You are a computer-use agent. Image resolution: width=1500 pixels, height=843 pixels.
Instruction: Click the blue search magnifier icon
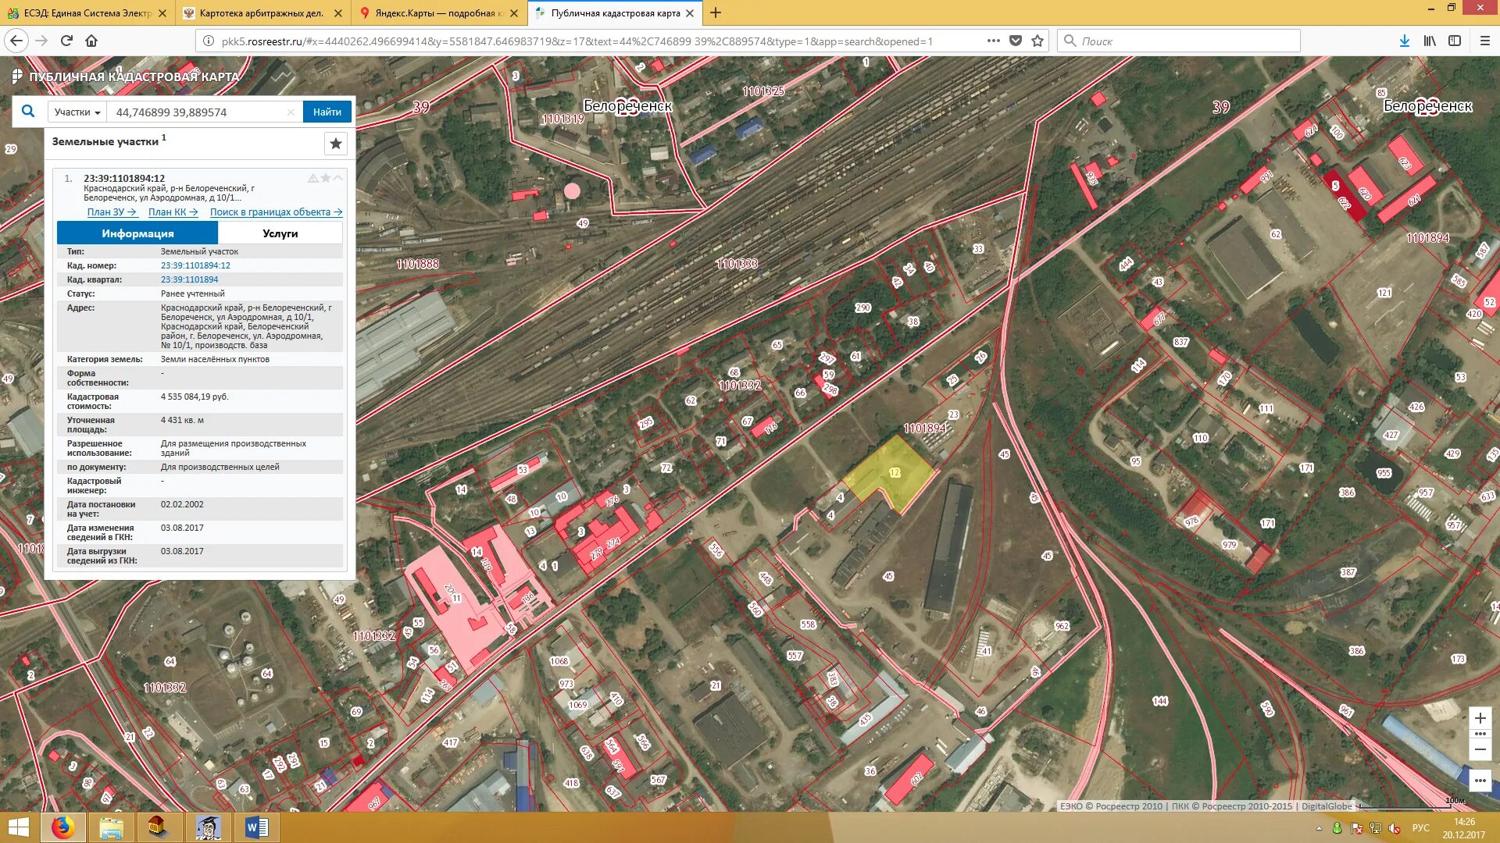pyautogui.click(x=28, y=112)
